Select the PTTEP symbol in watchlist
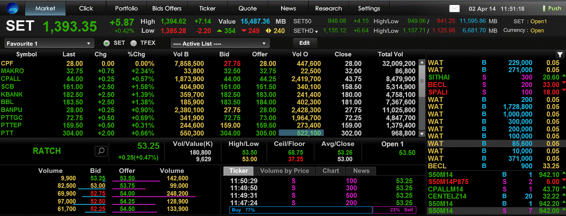 (x=12, y=125)
